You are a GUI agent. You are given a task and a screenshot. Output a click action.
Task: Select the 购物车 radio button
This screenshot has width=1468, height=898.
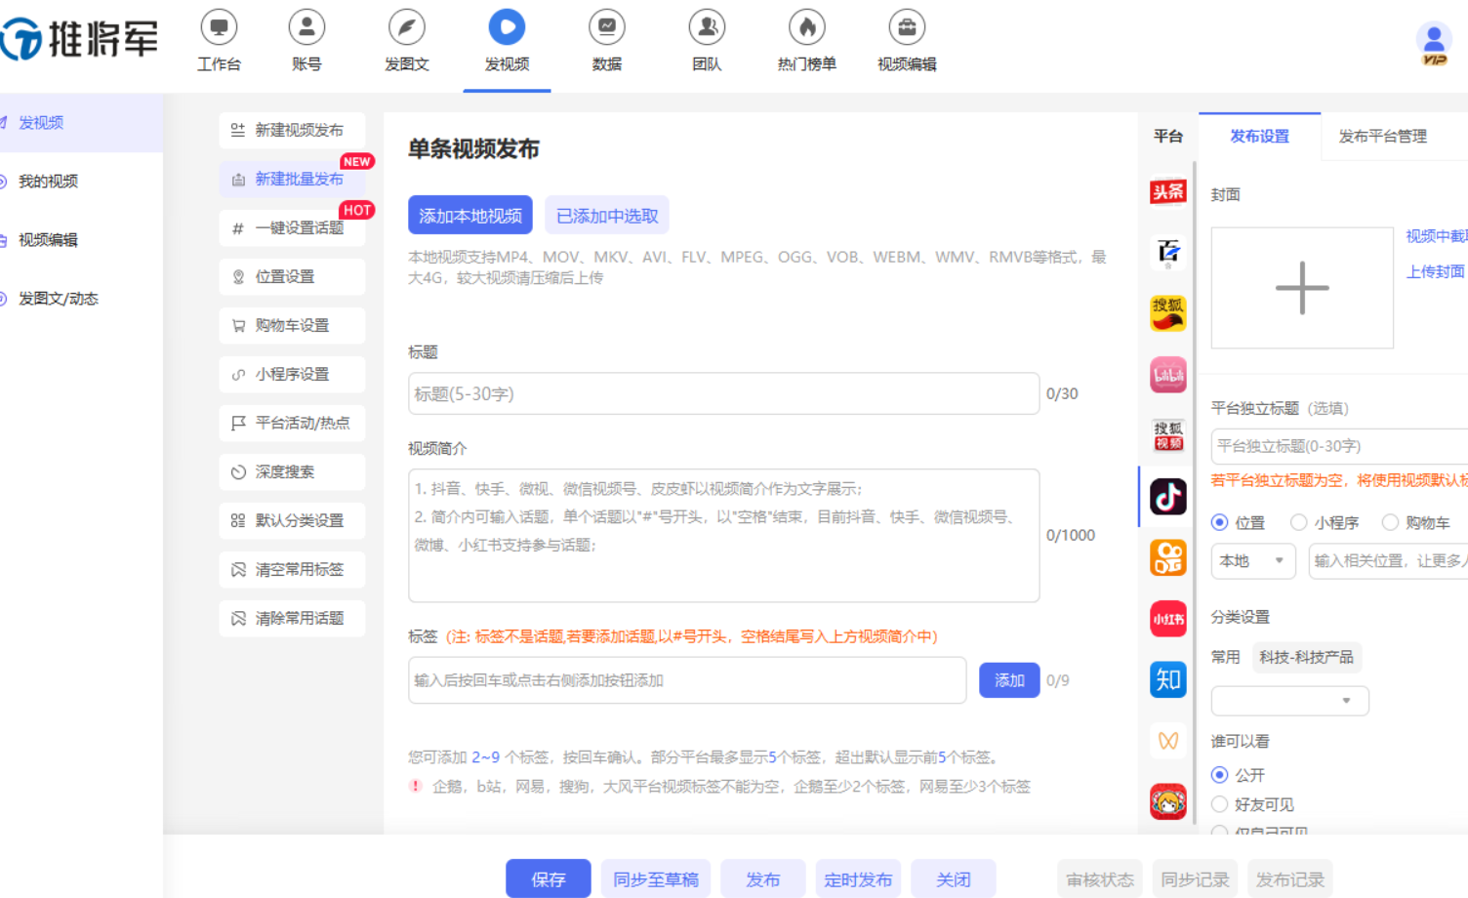coord(1390,522)
